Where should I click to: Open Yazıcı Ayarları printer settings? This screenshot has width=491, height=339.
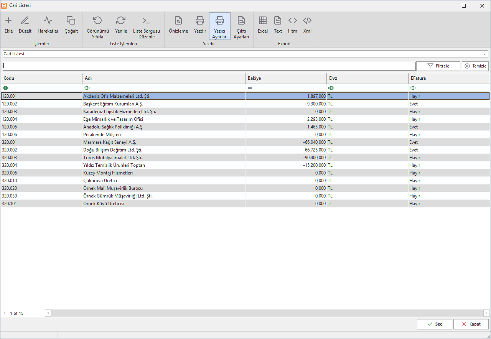pos(220,26)
